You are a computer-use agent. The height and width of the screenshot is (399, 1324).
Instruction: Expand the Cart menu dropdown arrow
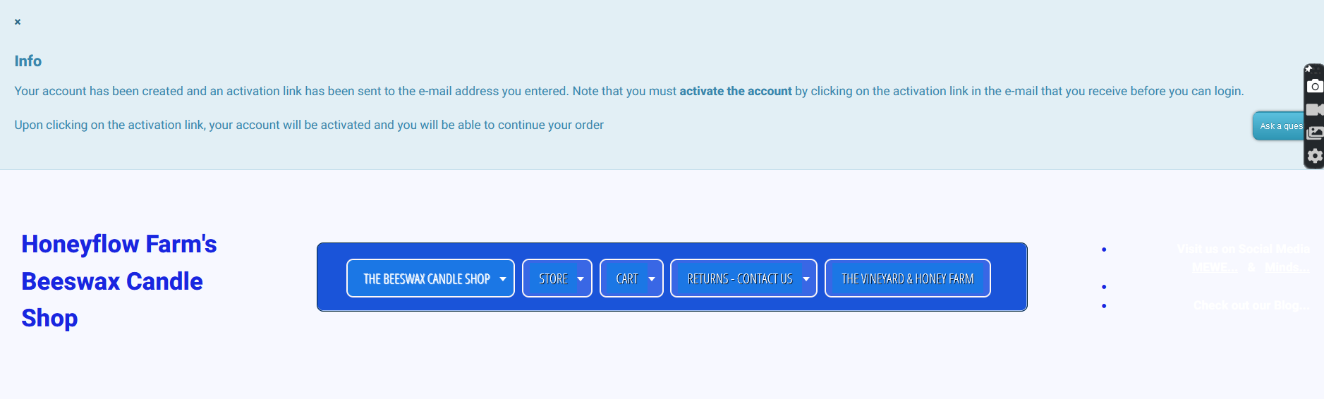pyautogui.click(x=652, y=279)
